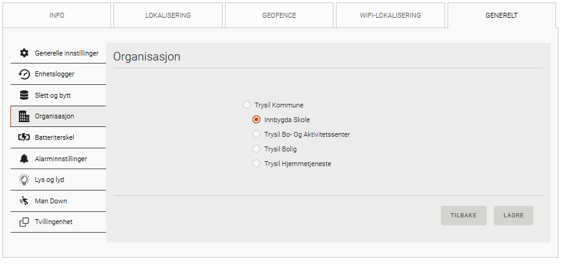The image size is (564, 265).
Task: Open the WiFi-lokalisering tab
Action: pyautogui.click(x=390, y=15)
